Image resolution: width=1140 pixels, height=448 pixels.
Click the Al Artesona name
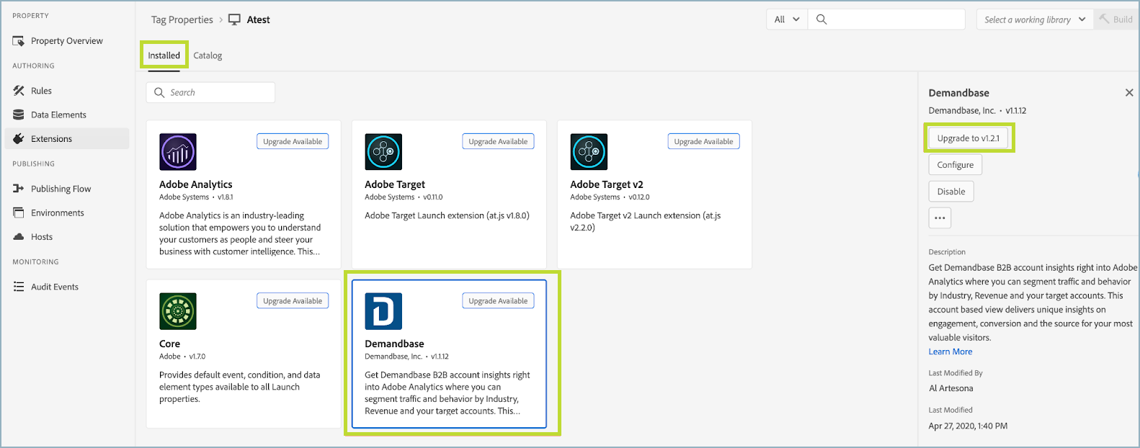951,388
